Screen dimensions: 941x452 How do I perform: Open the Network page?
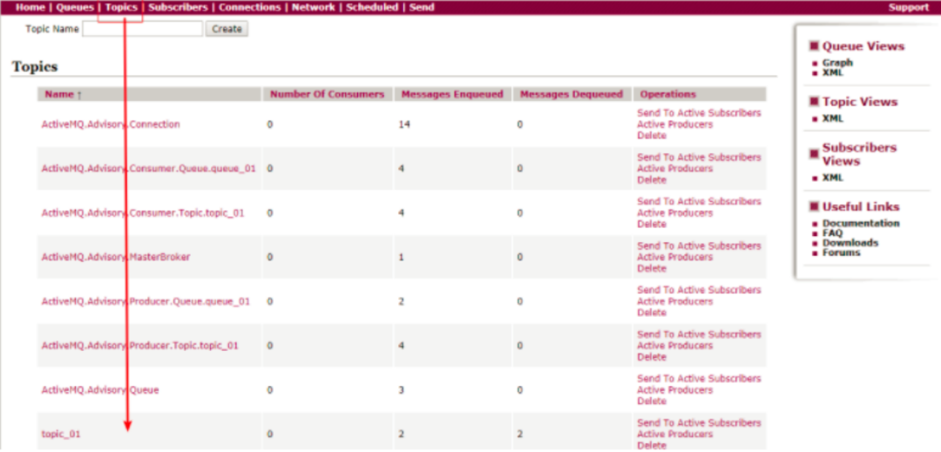coord(314,7)
